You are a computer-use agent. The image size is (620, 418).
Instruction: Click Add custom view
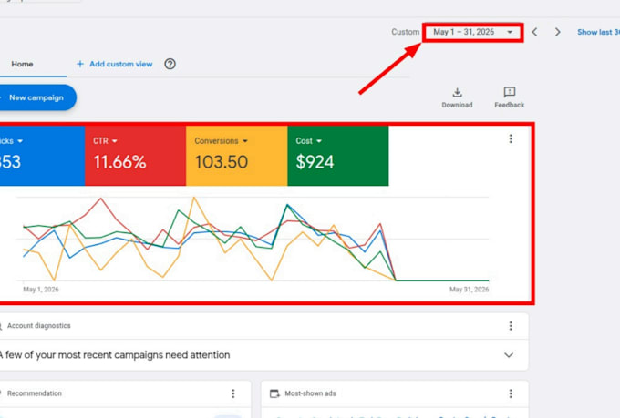point(114,64)
